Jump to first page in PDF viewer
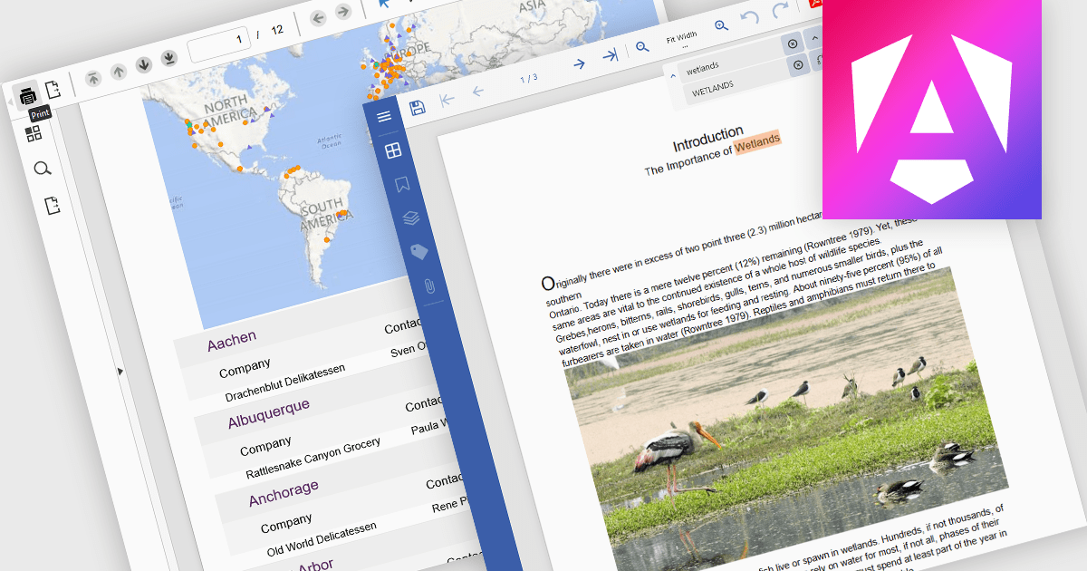 [x=447, y=100]
